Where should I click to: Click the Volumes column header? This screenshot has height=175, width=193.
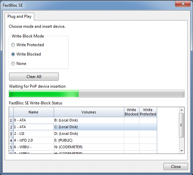(x=89, y=112)
